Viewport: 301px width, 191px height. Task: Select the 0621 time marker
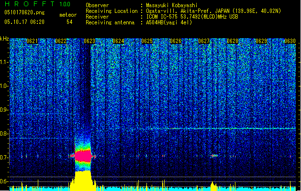pyautogui.click(x=32, y=41)
